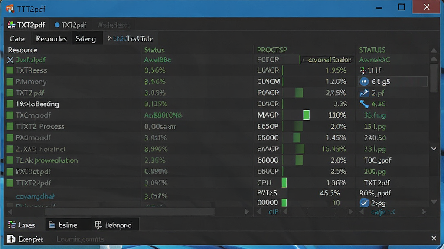444x249 pixels.
Task: Select the 45.5% value
Action: 330,193
